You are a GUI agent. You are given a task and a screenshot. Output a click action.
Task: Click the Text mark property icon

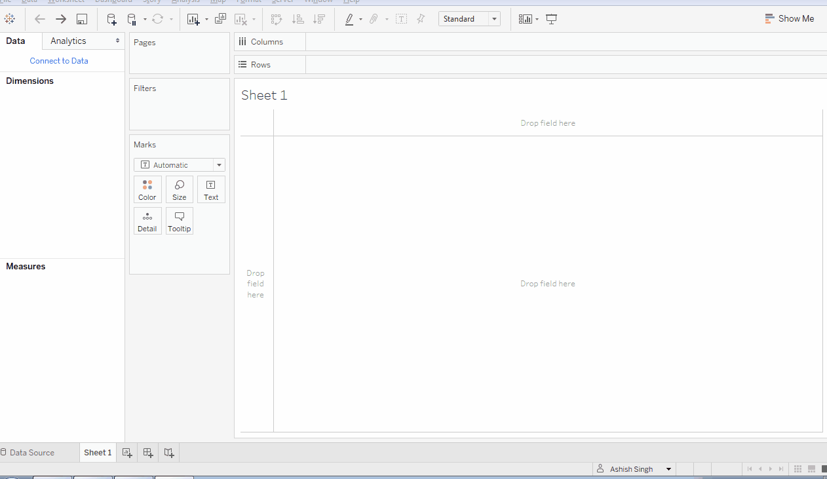pos(210,189)
